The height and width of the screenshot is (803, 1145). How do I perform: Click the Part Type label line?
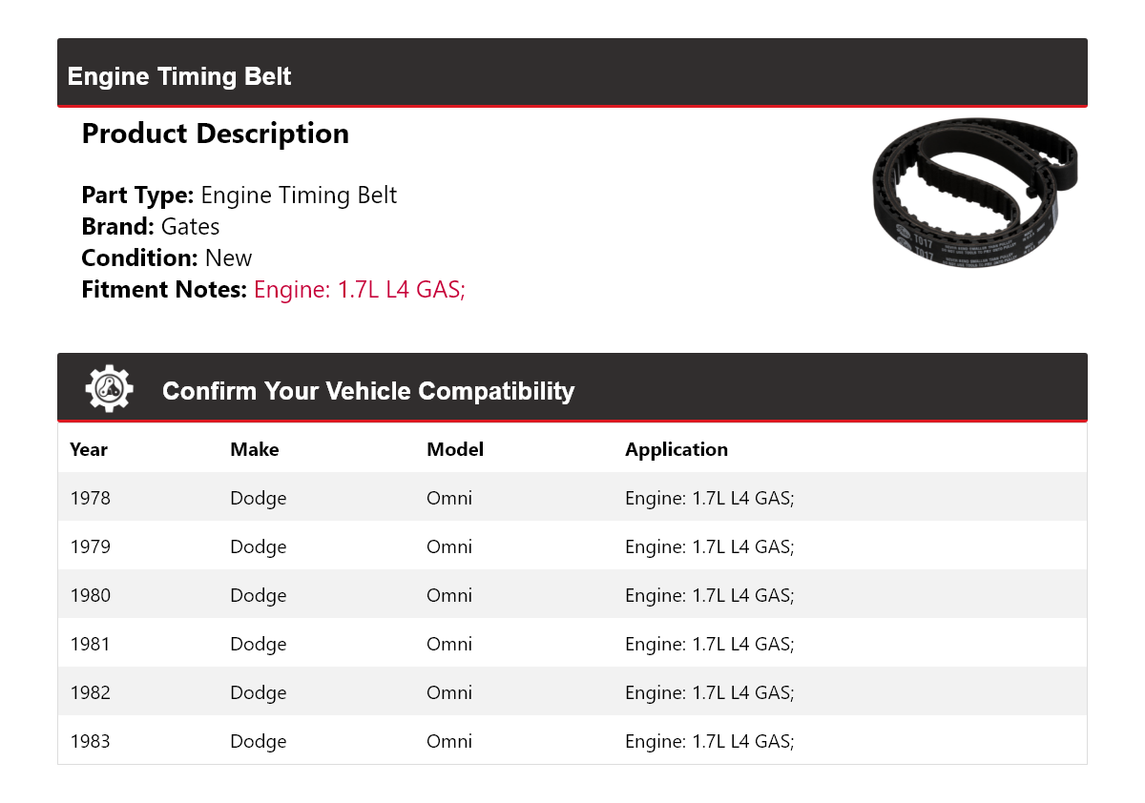pos(239,195)
